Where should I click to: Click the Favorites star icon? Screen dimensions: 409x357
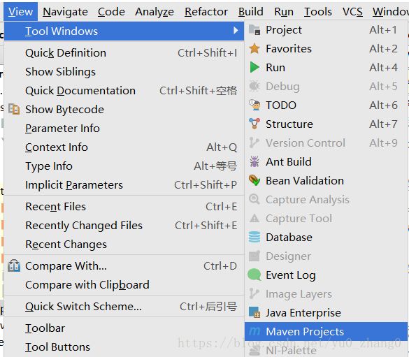[x=254, y=49]
